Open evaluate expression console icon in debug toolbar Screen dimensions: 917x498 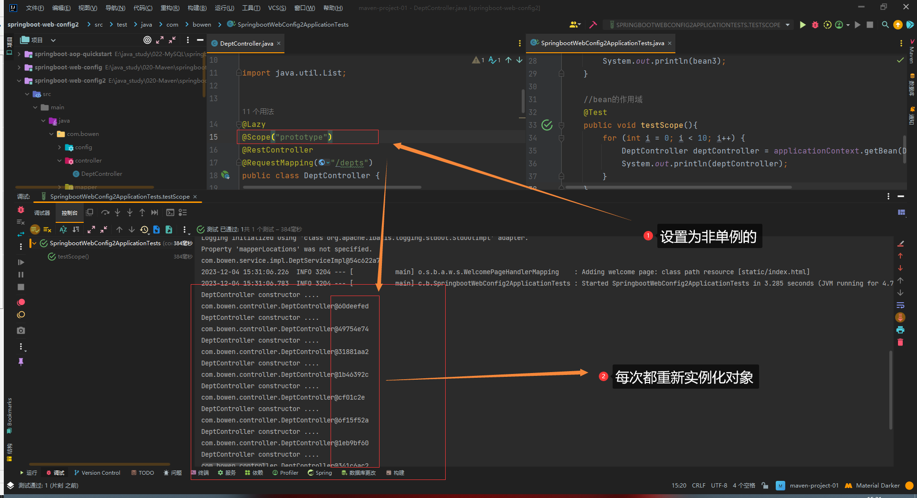[170, 212]
